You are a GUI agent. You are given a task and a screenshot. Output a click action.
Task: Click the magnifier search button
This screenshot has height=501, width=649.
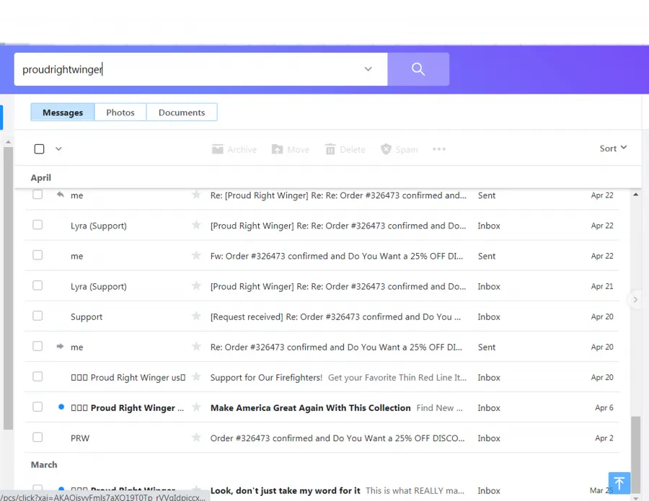(x=418, y=69)
